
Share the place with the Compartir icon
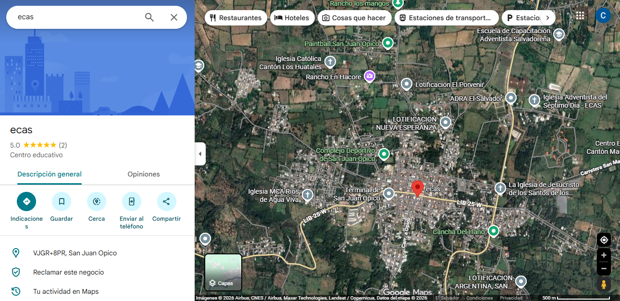[x=166, y=201]
